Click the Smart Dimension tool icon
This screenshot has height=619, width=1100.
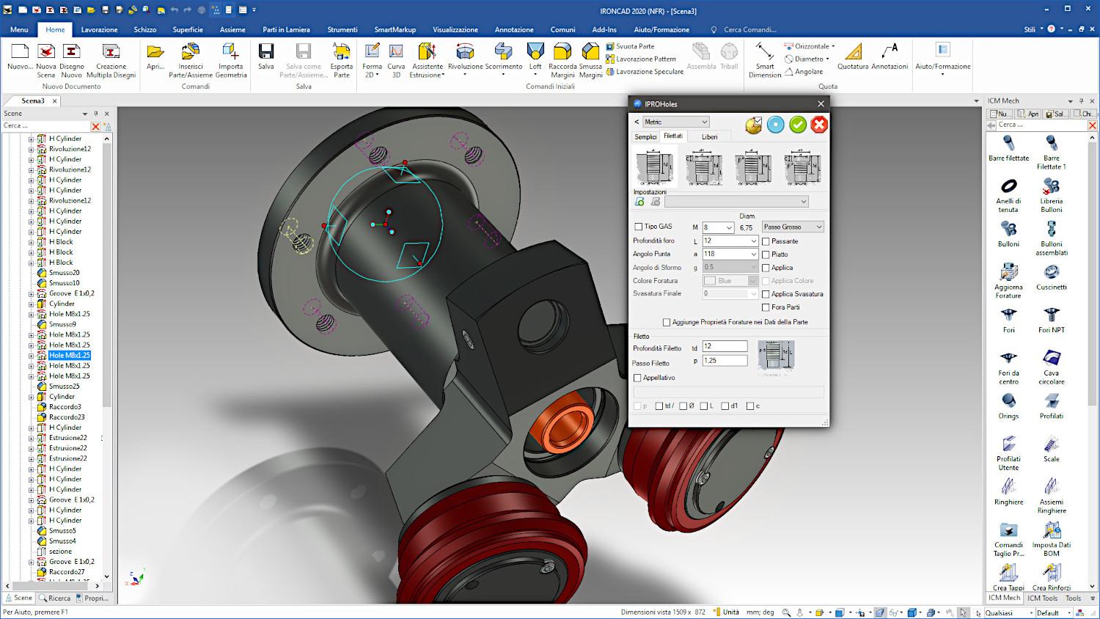tap(765, 52)
